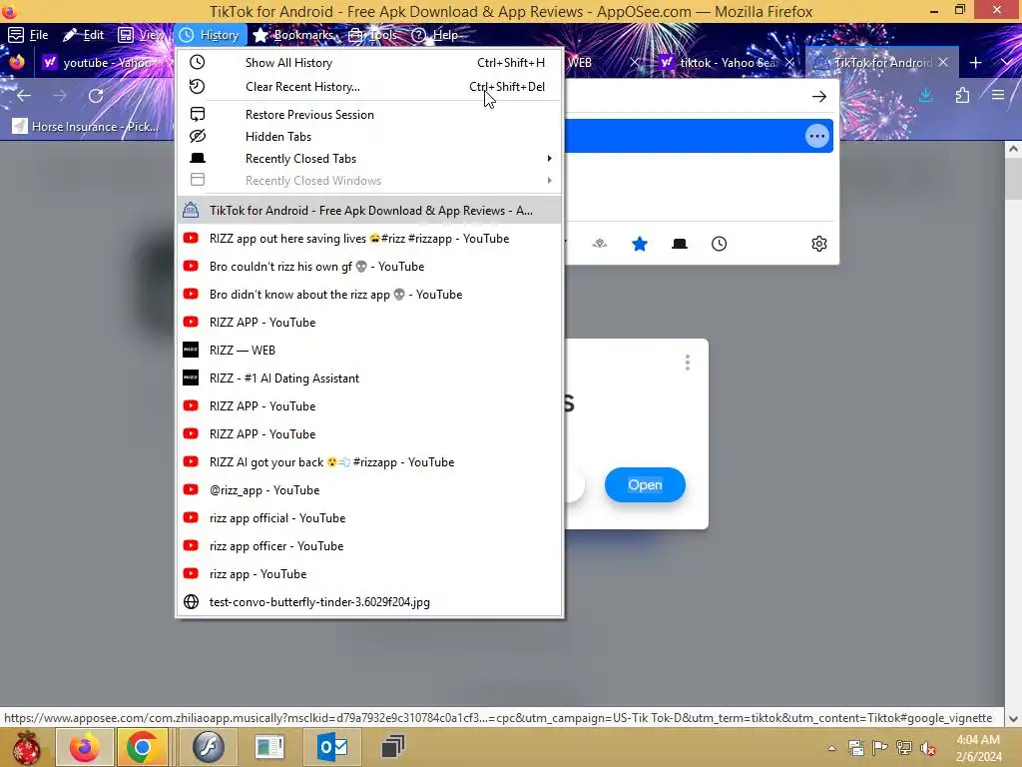Open the View menu
1022x767 pixels.
pos(141,35)
